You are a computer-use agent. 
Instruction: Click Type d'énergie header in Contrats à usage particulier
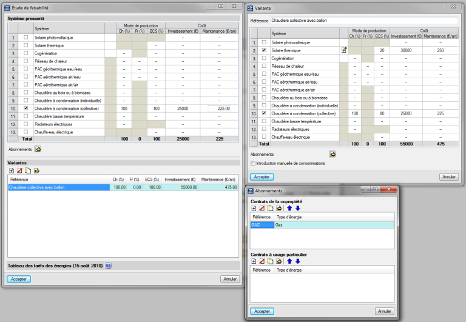coord(289,270)
